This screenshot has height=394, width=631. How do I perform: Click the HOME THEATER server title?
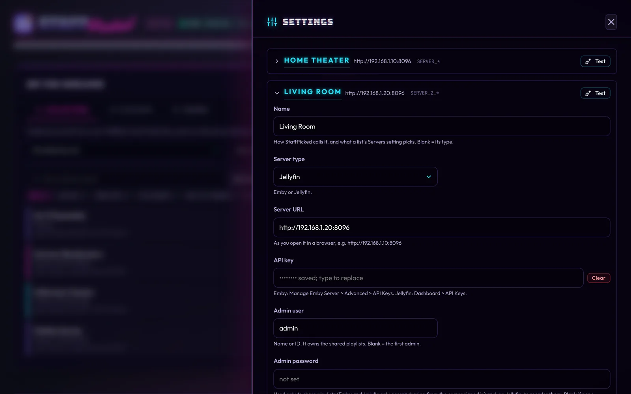tap(317, 61)
